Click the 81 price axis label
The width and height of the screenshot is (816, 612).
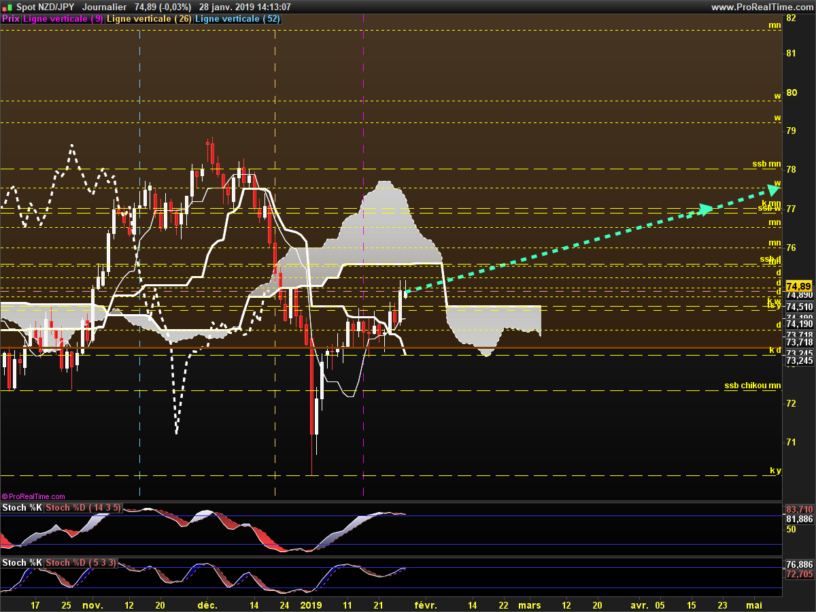click(791, 53)
